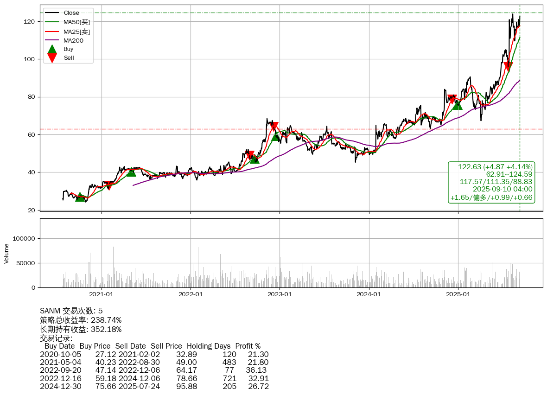Toggle the MA50[买] legend entry
Image resolution: width=547 pixels, height=395 pixels.
tap(76, 22)
